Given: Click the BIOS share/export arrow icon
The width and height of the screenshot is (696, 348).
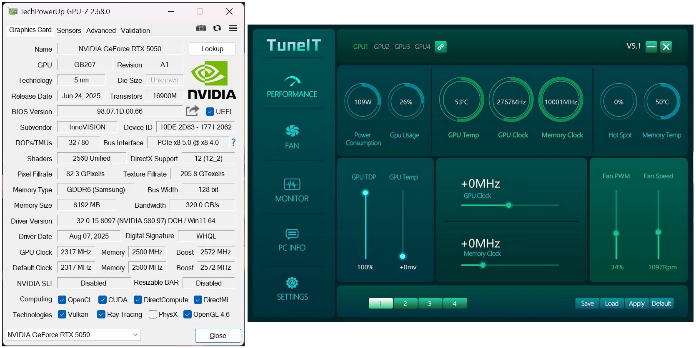Looking at the screenshot, I should [x=192, y=111].
